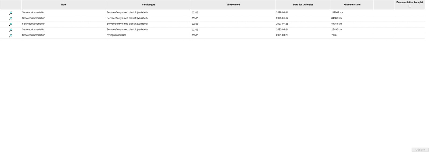Select the date 2023-07-25
430x158 pixels.
click(x=282, y=24)
